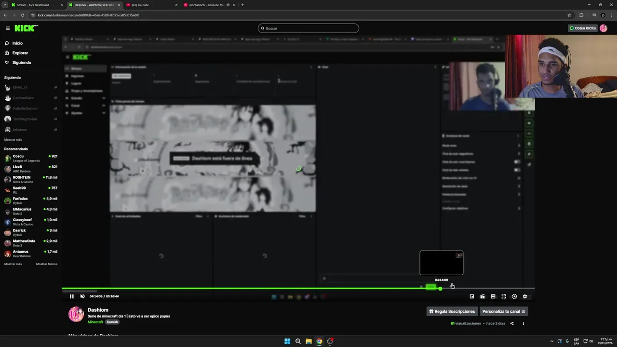Click the Dashiom channel name
Screen dimensions: 617x347
(98, 310)
